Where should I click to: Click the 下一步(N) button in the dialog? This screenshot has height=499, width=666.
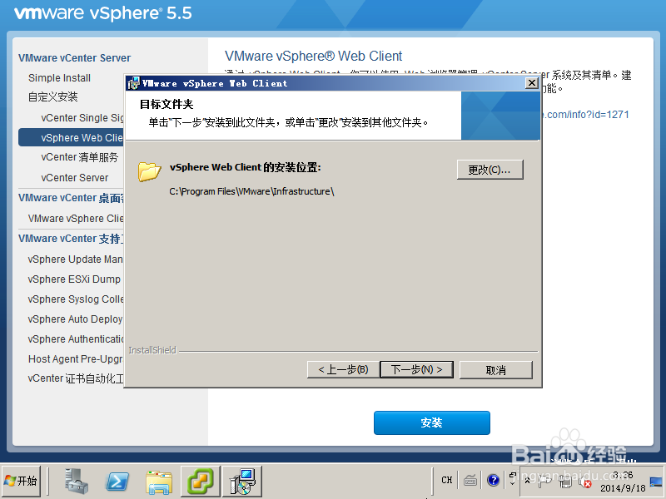click(x=416, y=369)
